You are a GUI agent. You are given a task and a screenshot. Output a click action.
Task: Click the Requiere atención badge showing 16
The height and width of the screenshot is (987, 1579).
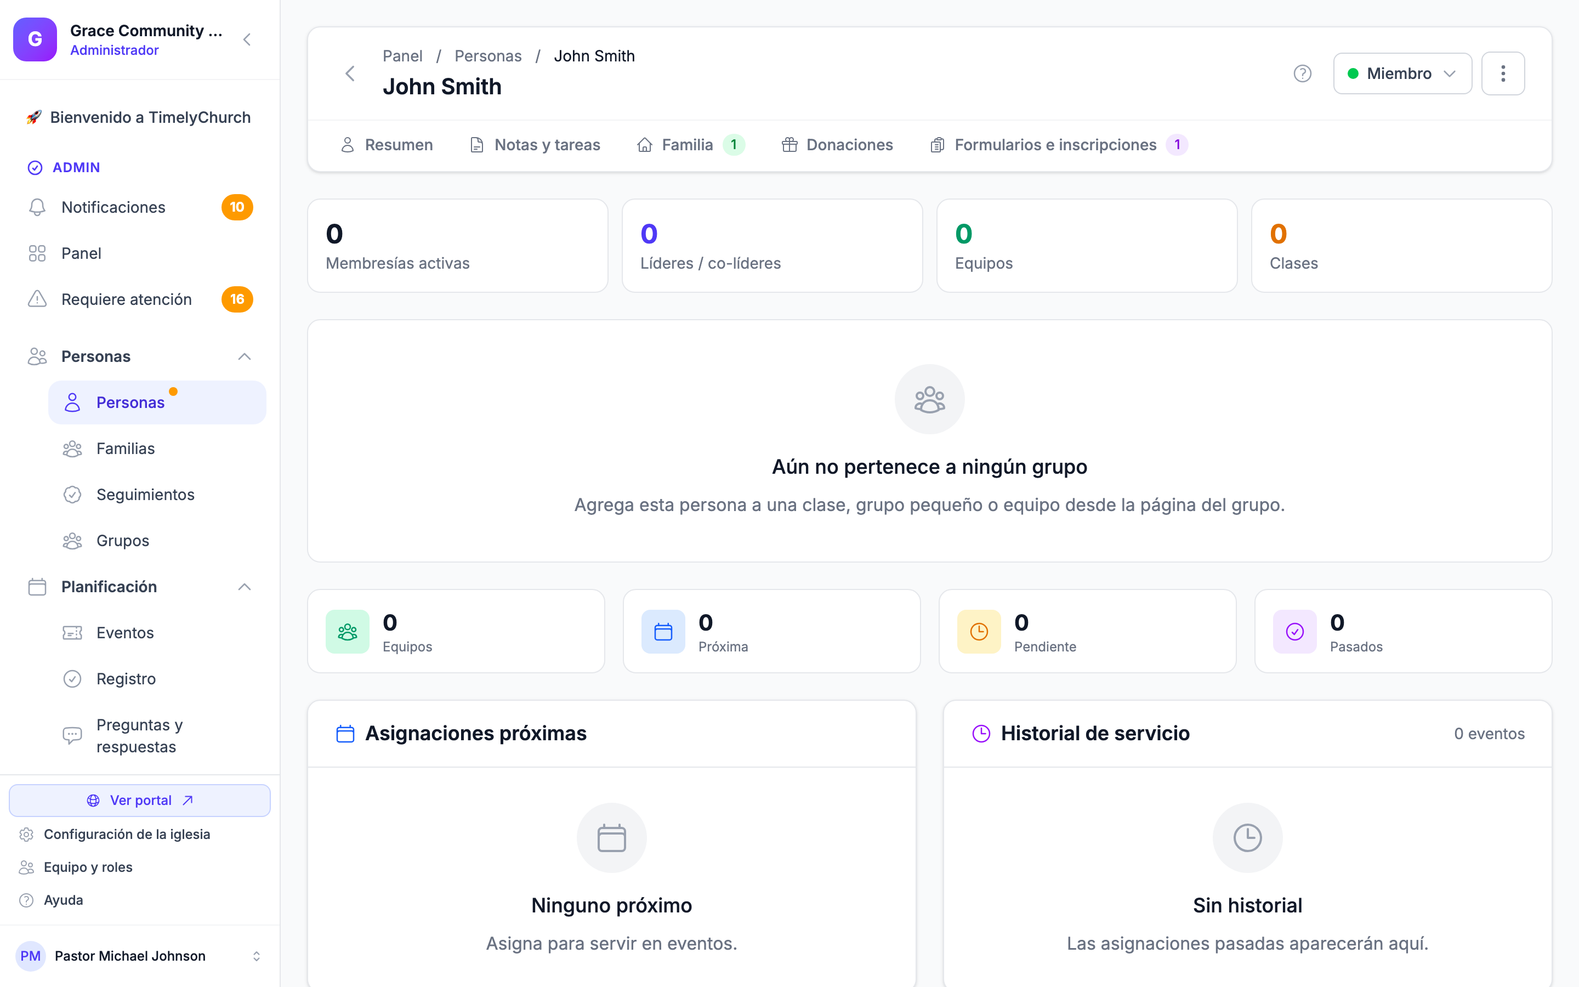(x=237, y=299)
